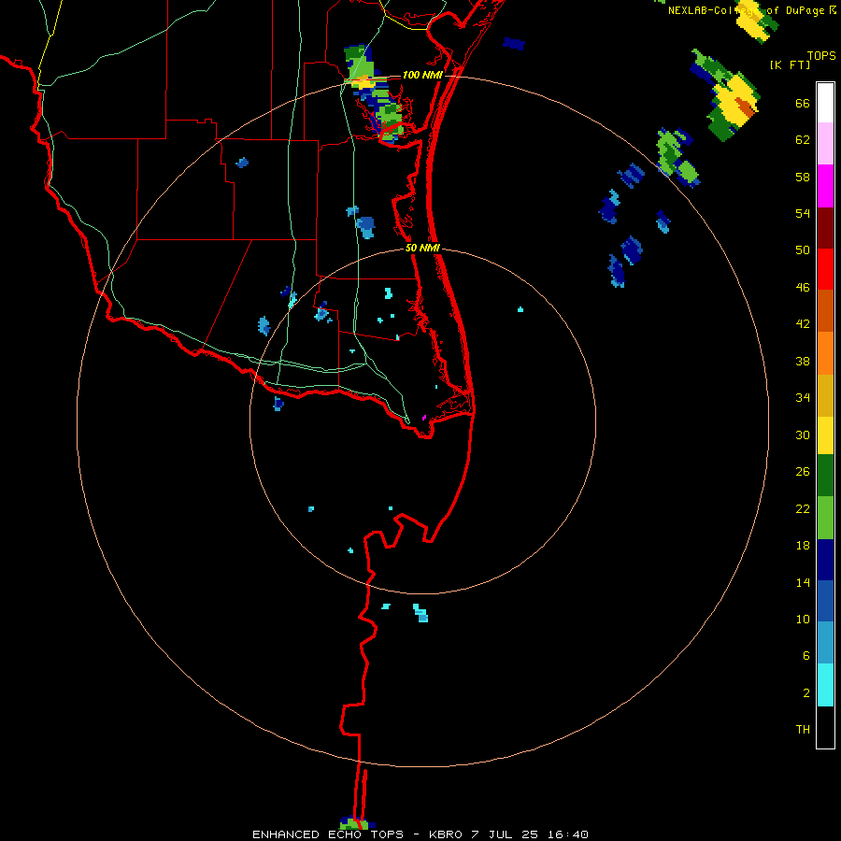Screen dimensions: 841x841
Task: Select the gold swatch beside label 34
Action: point(825,395)
